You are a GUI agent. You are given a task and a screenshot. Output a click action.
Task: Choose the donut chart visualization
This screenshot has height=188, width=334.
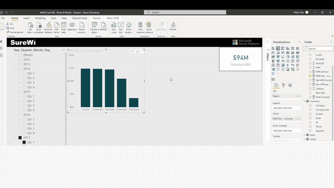[x=293, y=57]
